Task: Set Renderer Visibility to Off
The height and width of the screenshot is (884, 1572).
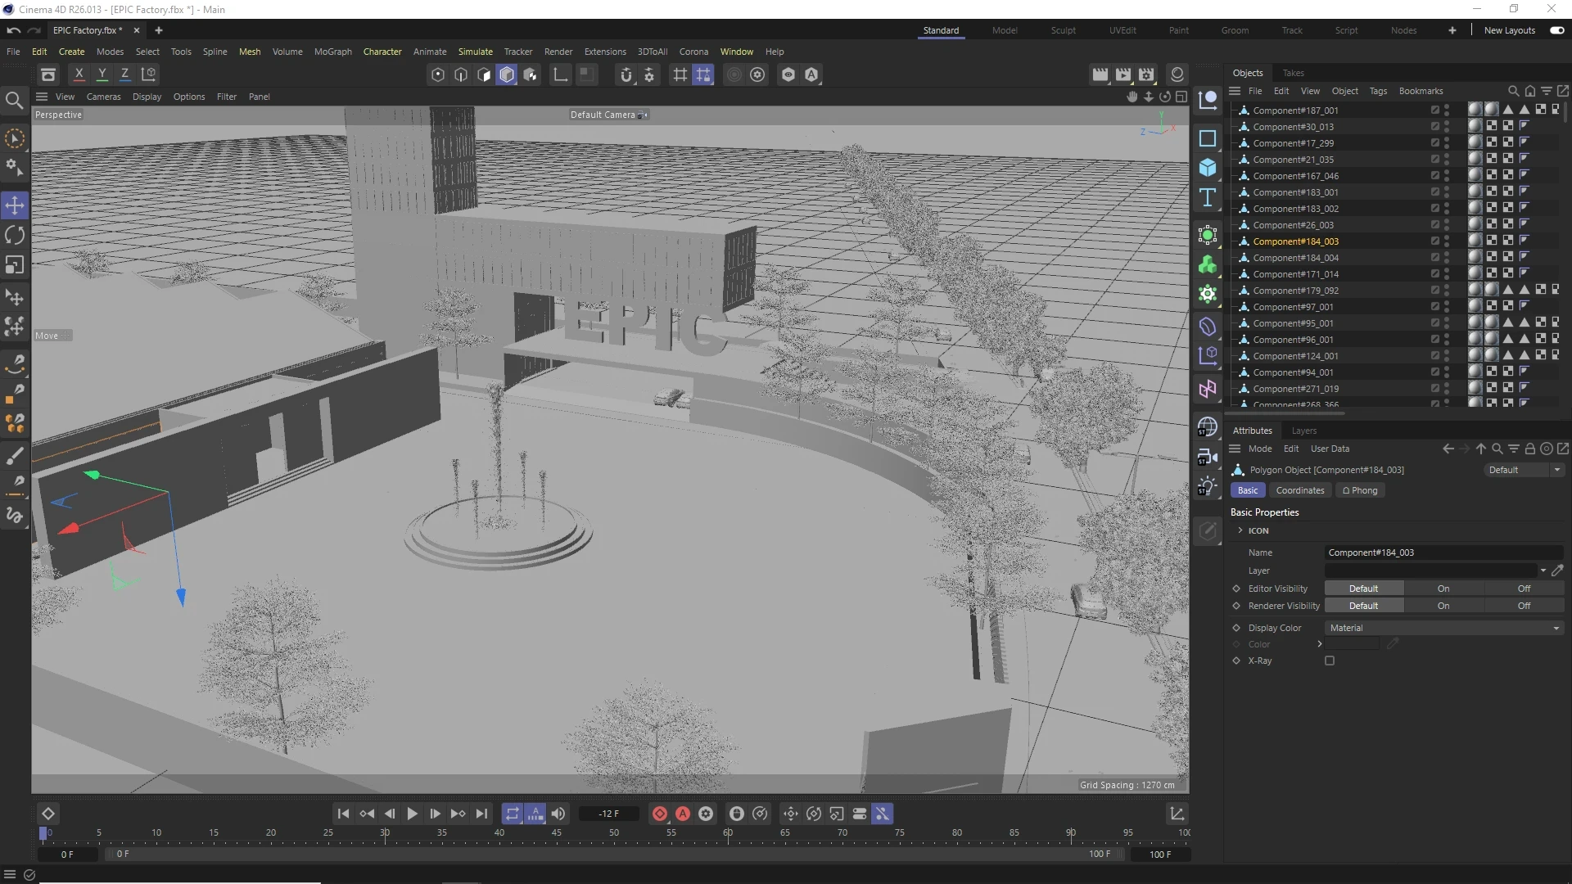Action: click(1523, 606)
